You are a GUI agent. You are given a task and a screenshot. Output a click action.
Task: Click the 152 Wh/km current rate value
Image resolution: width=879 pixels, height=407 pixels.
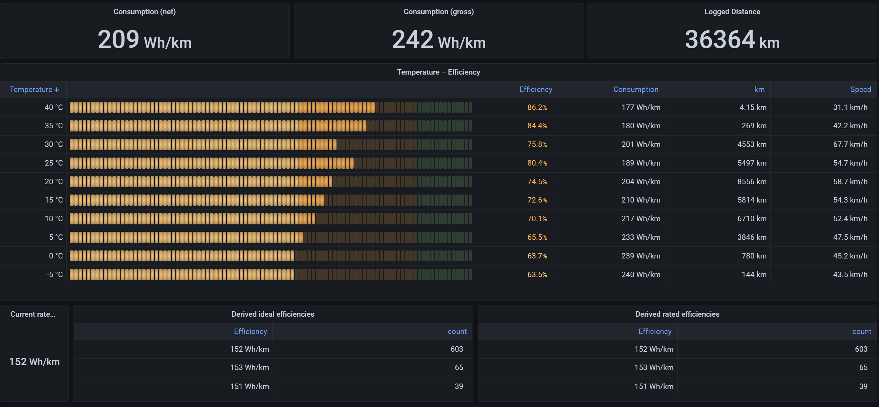[34, 362]
